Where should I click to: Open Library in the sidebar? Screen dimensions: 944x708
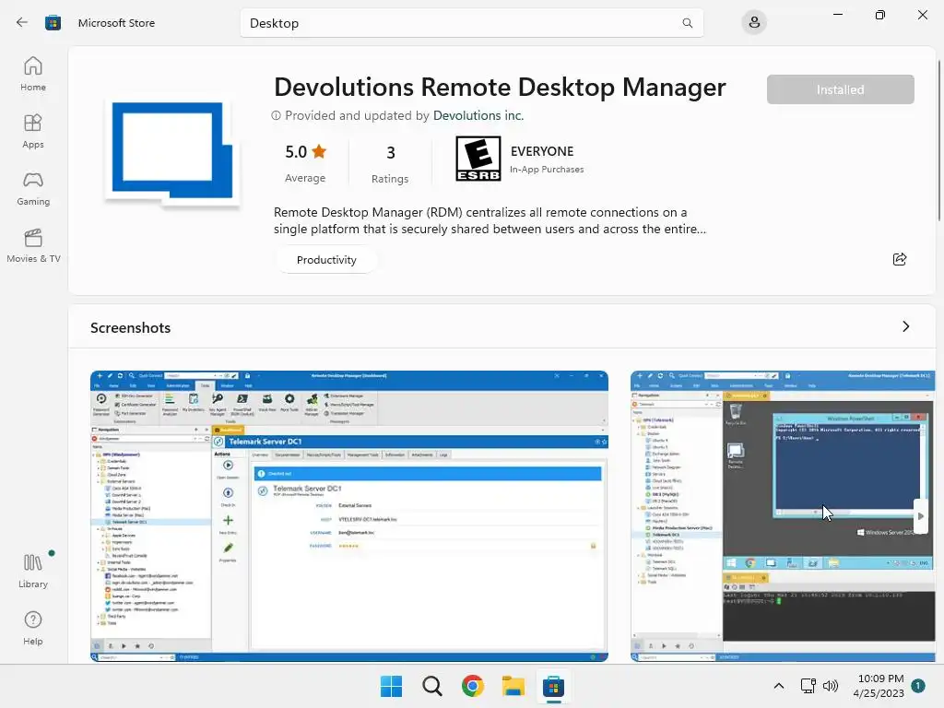[x=33, y=571]
